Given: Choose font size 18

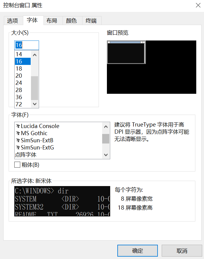Looking at the screenshot, I should tap(23, 68).
